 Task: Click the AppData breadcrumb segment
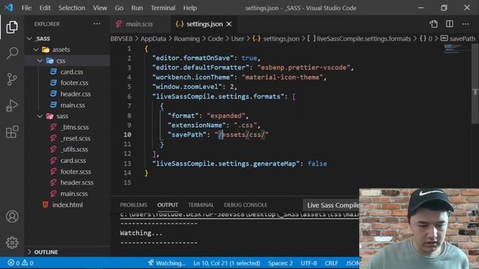pyautogui.click(x=153, y=39)
